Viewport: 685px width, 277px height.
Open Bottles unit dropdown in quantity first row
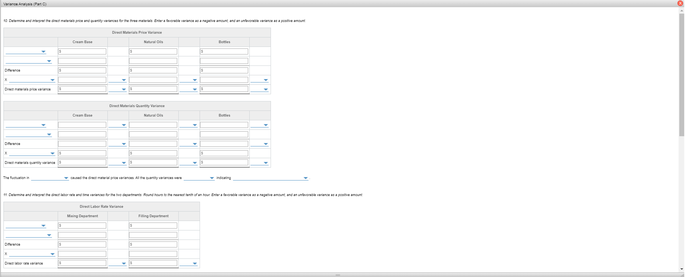coord(260,125)
